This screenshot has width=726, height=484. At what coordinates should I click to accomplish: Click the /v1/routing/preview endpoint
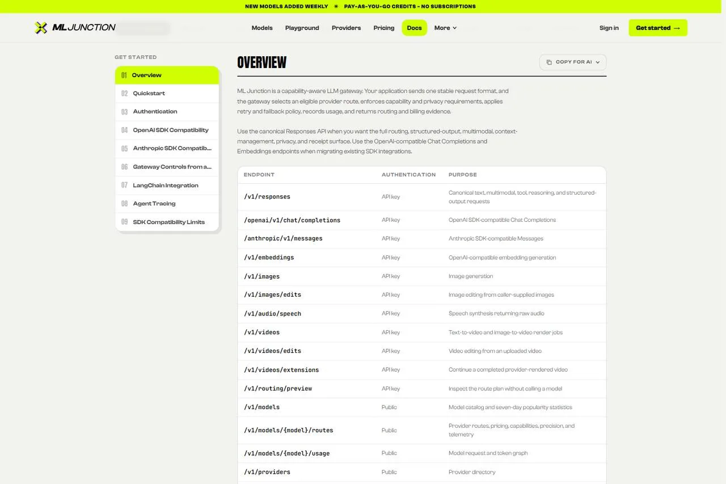(x=278, y=389)
